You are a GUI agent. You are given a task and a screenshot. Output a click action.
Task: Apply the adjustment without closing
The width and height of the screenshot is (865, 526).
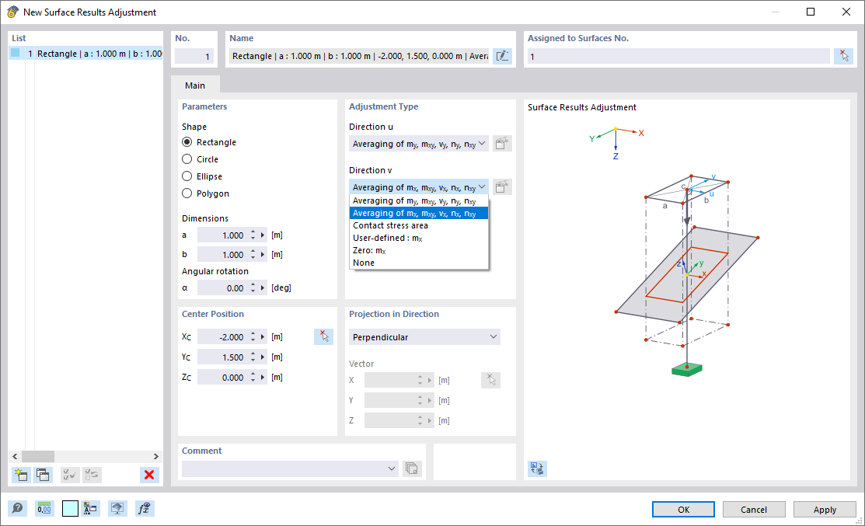[825, 509]
